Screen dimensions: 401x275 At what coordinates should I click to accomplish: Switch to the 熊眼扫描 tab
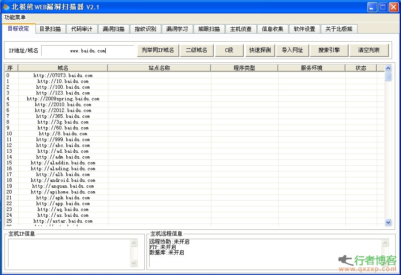click(209, 29)
